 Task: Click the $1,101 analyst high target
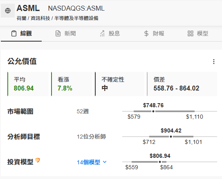[x=193, y=142]
